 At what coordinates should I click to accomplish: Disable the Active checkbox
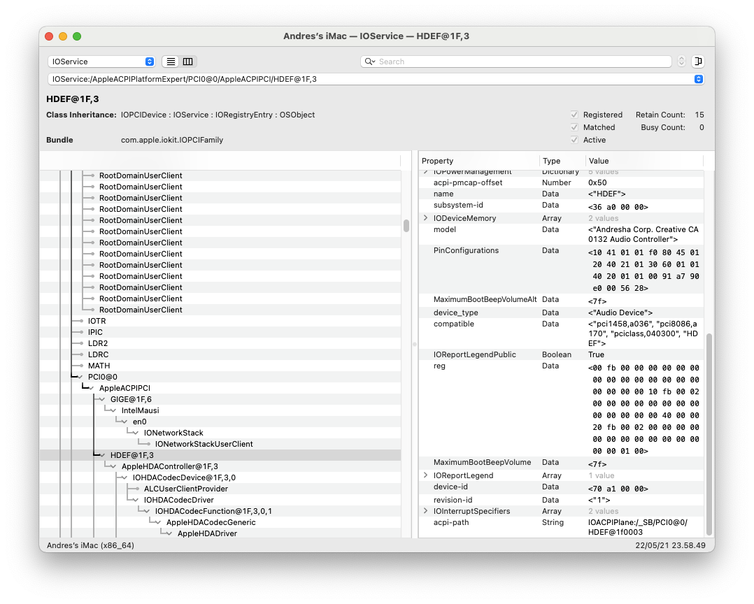coord(573,140)
